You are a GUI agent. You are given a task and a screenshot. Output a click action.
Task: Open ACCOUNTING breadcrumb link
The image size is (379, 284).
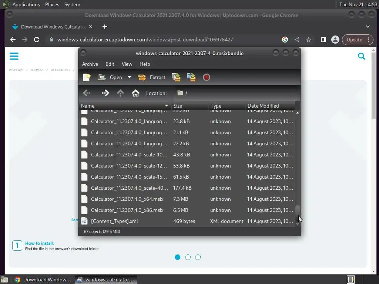click(60, 70)
